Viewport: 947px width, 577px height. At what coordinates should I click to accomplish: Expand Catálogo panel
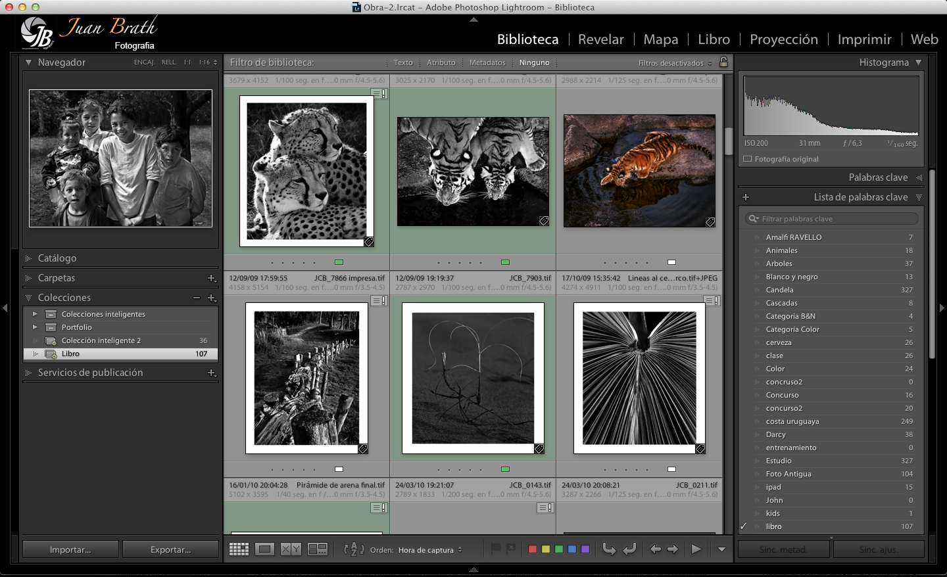(x=28, y=258)
